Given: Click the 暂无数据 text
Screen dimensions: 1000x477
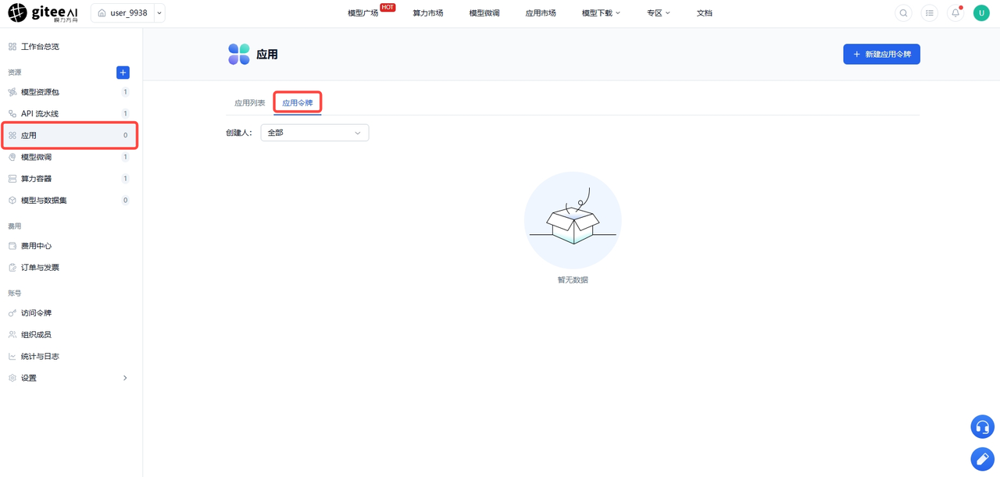Looking at the screenshot, I should click(573, 279).
